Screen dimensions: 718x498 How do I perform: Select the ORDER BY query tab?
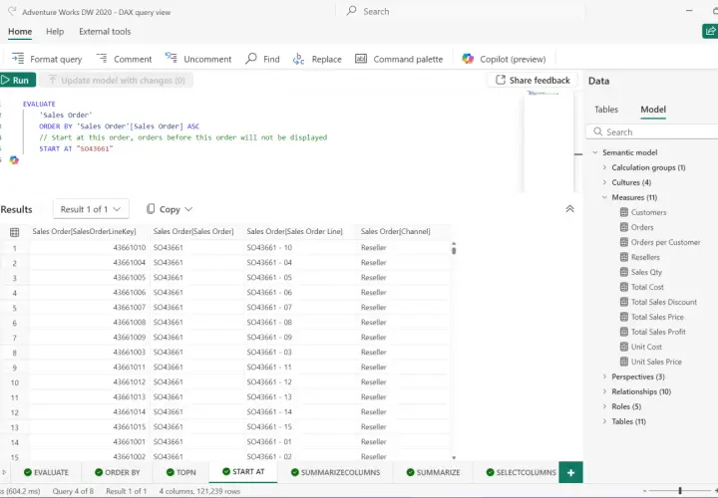coord(118,472)
